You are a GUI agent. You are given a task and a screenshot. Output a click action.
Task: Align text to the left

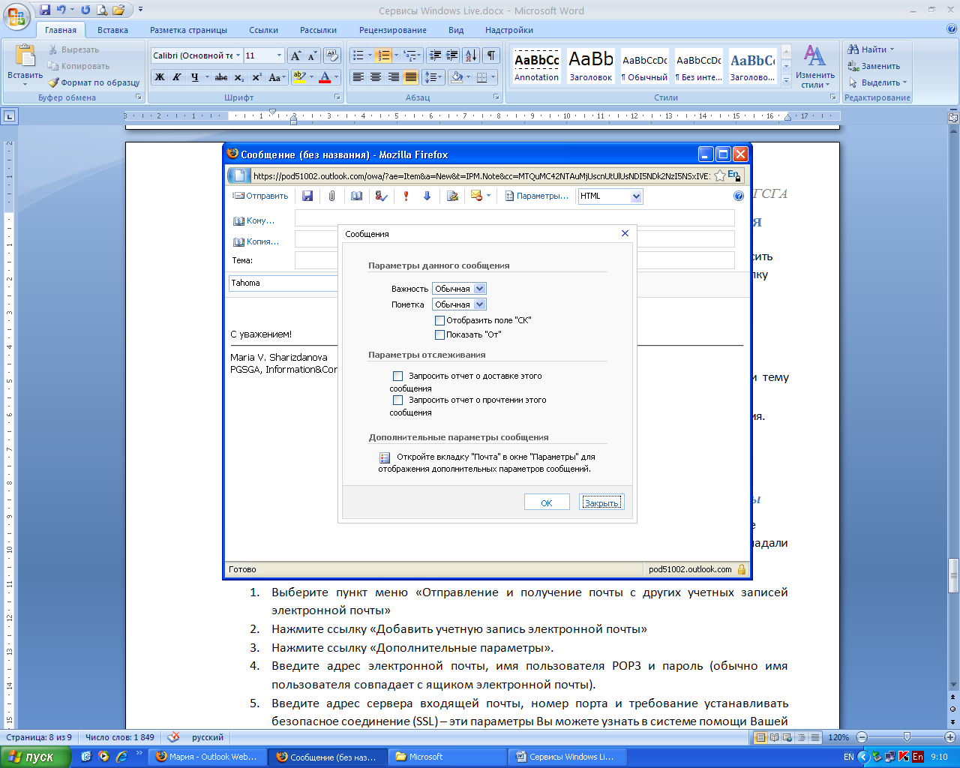[x=358, y=77]
